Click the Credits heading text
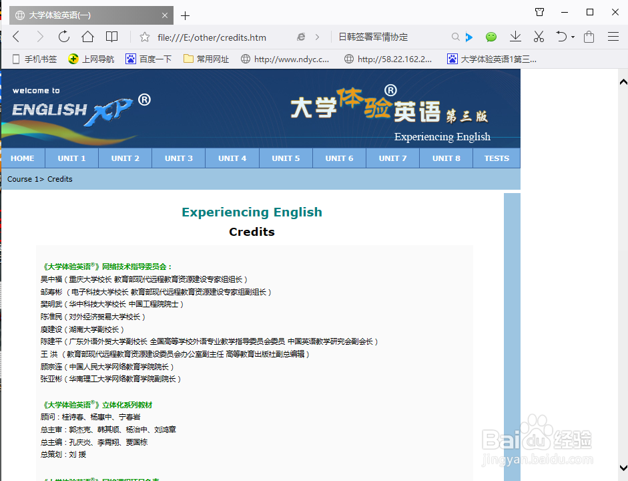The image size is (628, 481). pyautogui.click(x=252, y=232)
